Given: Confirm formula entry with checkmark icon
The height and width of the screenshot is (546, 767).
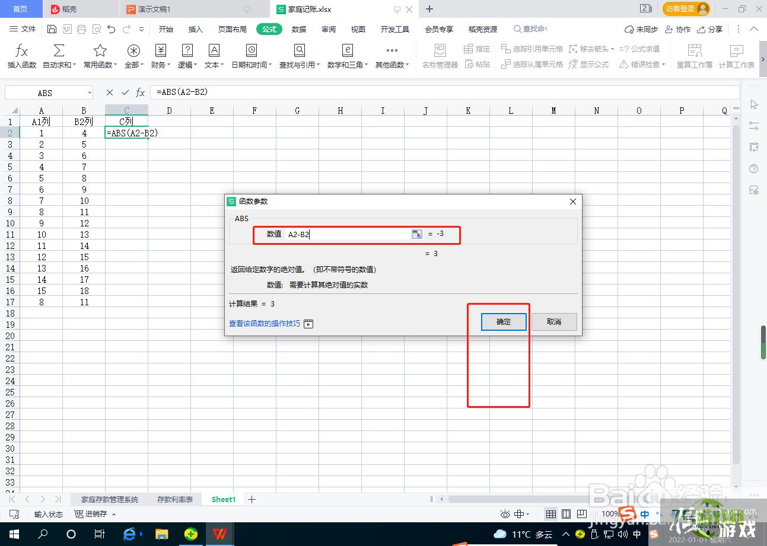Looking at the screenshot, I should pos(125,92).
